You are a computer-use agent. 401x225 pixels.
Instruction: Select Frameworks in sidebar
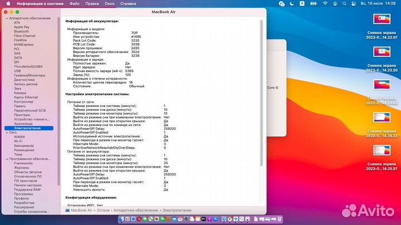pos(23,163)
